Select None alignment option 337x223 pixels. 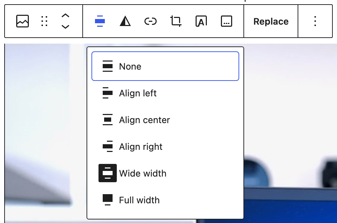point(165,66)
